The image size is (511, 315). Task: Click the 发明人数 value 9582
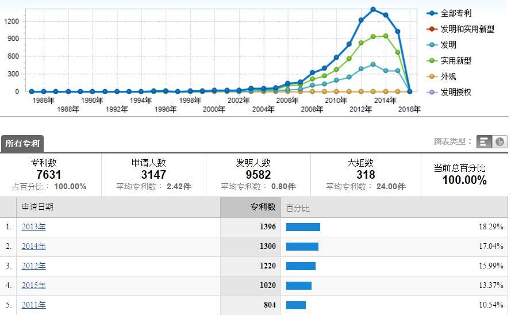click(258, 175)
